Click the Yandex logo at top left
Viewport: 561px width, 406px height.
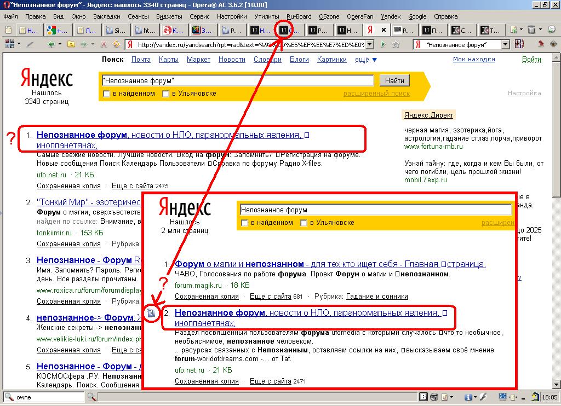[47, 79]
